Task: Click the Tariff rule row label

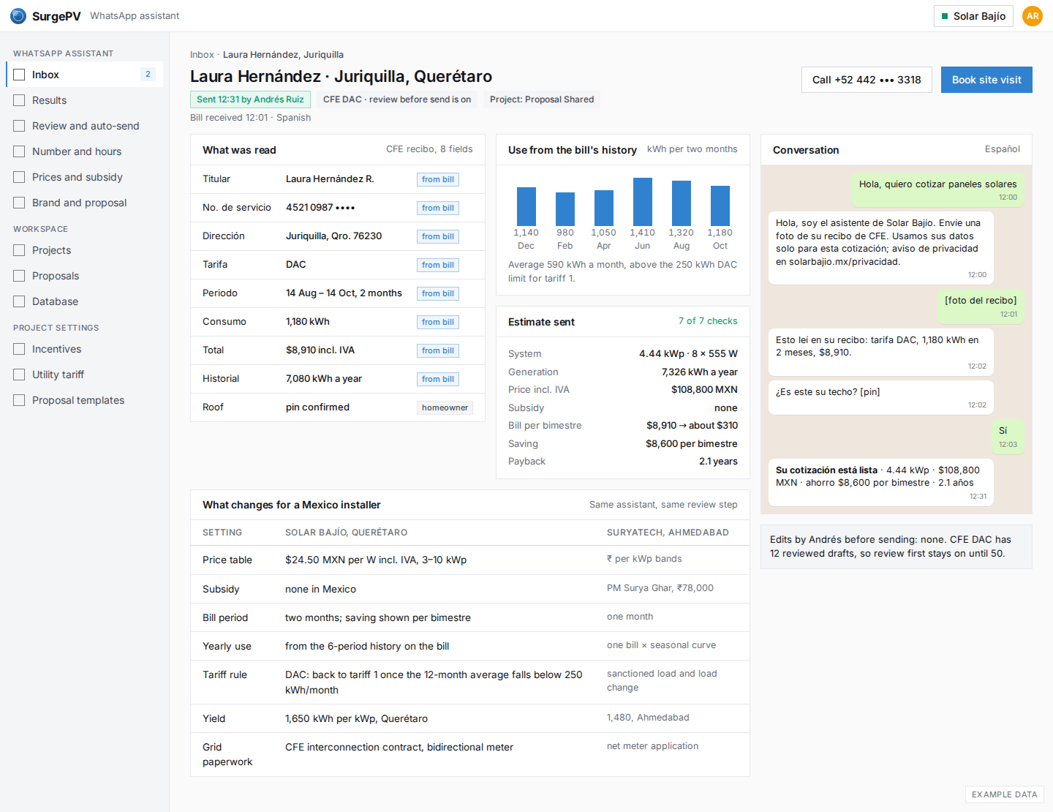Action: pyautogui.click(x=224, y=674)
